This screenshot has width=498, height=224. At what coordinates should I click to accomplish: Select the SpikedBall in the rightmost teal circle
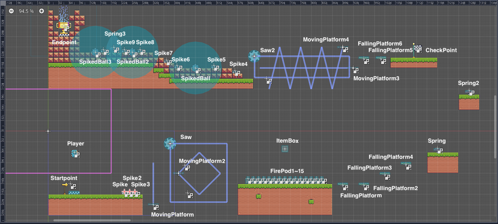195,68
